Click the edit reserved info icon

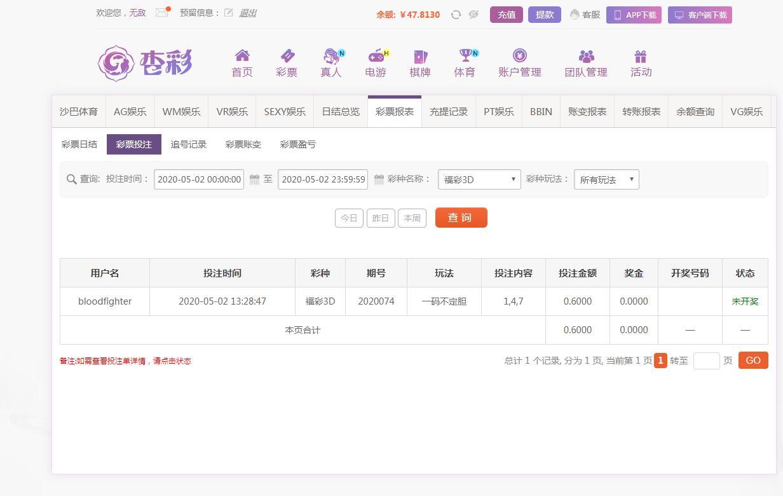point(229,13)
